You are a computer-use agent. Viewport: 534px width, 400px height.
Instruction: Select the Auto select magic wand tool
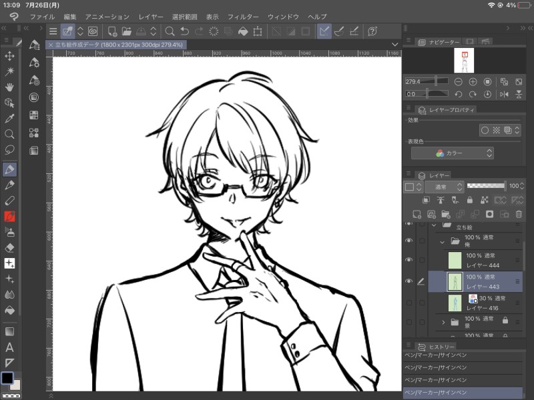9,71
